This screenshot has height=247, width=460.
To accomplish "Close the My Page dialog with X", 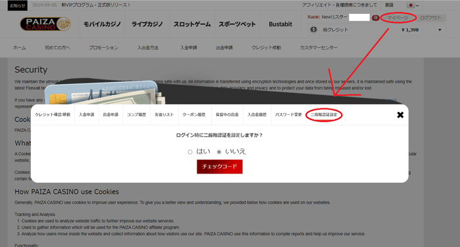I will coord(400,115).
